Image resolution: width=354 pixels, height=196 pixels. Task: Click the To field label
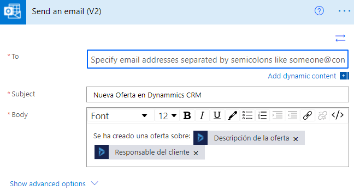pyautogui.click(x=15, y=56)
